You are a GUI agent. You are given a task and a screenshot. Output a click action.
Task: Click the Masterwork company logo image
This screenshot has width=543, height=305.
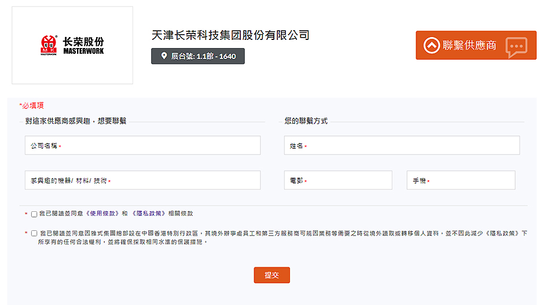(72, 45)
